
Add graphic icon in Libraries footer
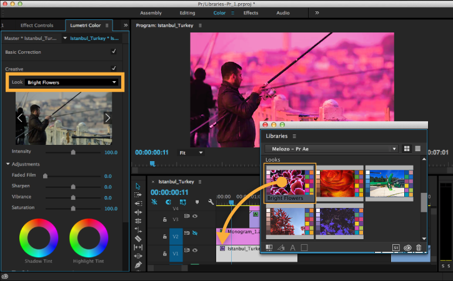point(269,247)
